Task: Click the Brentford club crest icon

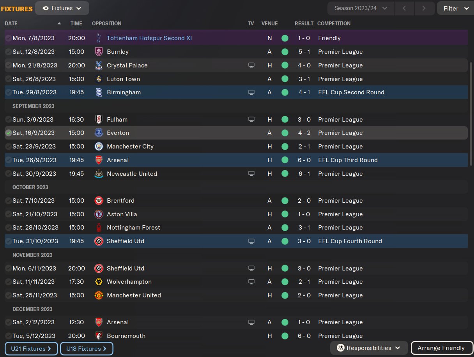Action: (x=99, y=201)
